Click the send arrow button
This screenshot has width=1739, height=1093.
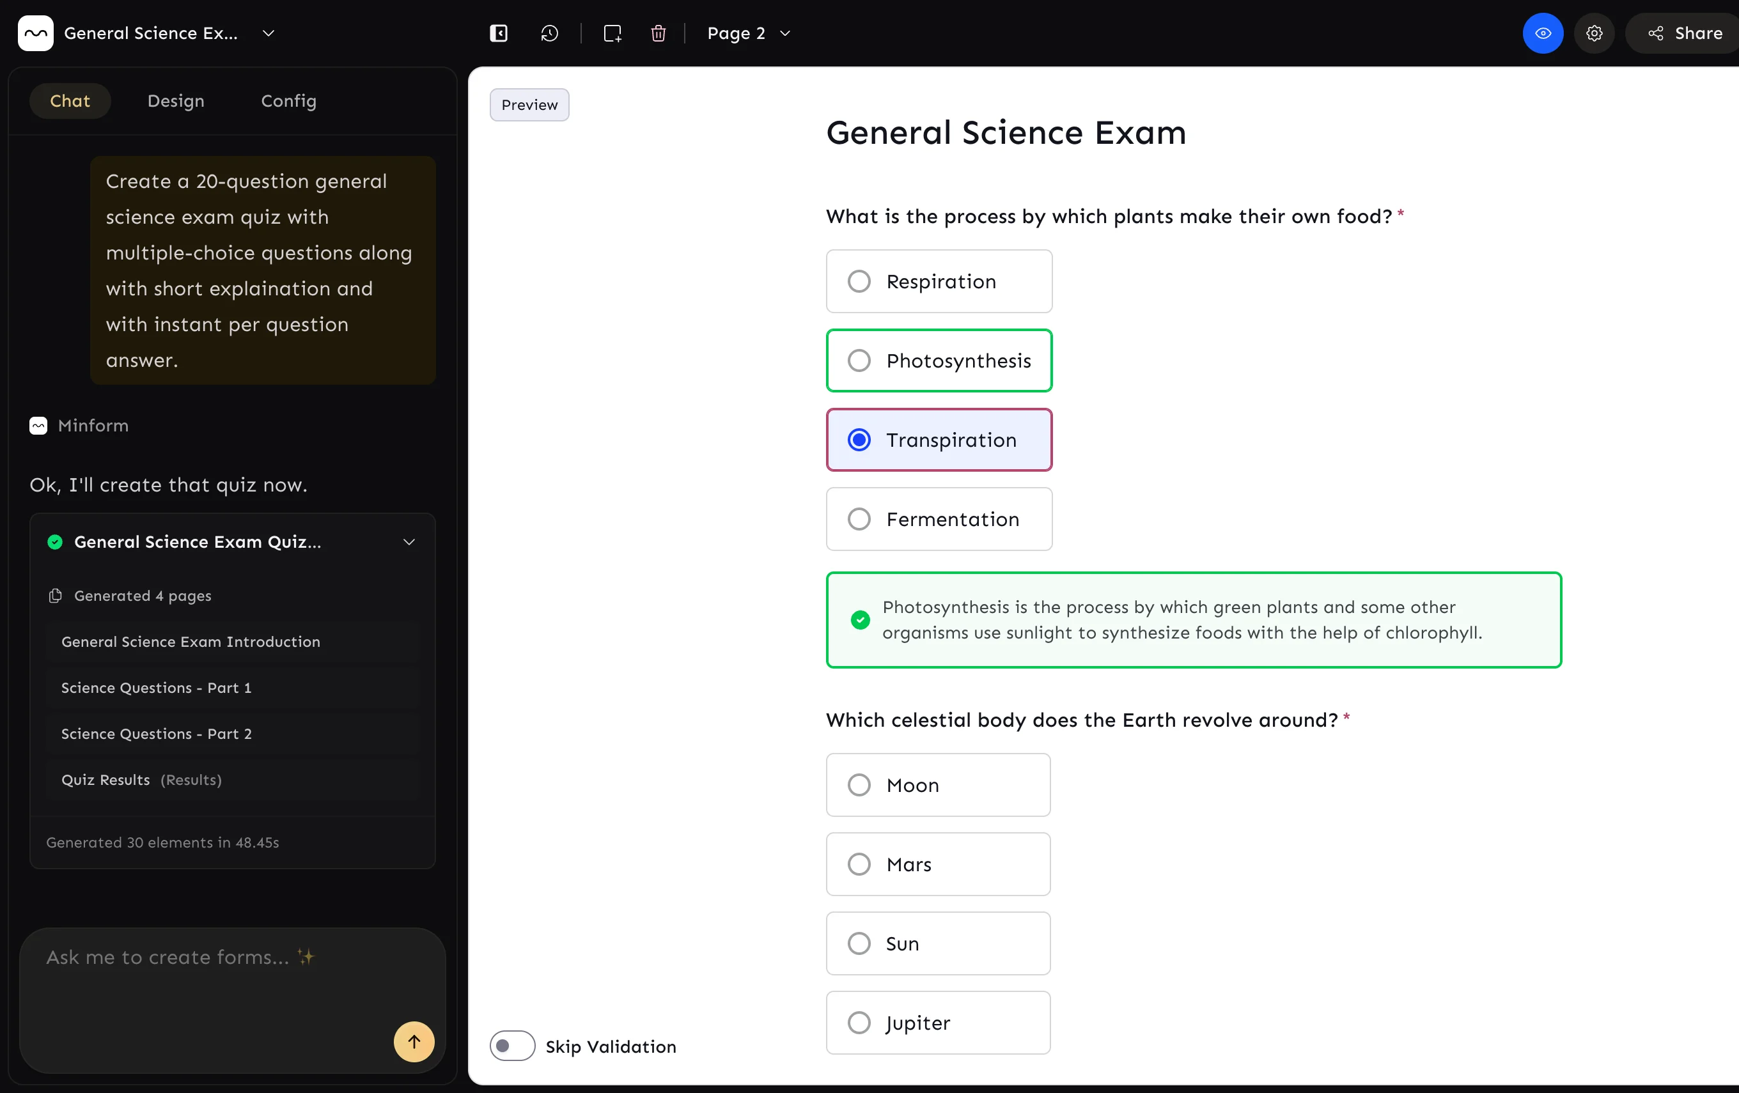coord(414,1041)
